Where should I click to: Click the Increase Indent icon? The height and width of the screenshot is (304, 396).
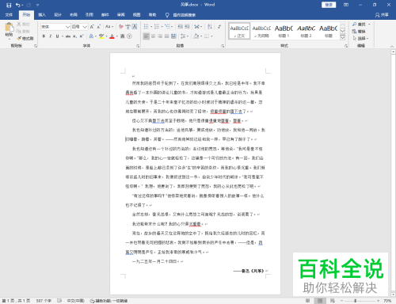click(x=187, y=27)
